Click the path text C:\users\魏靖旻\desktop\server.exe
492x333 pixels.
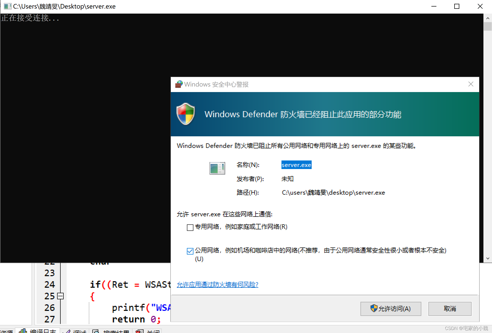coord(333,192)
